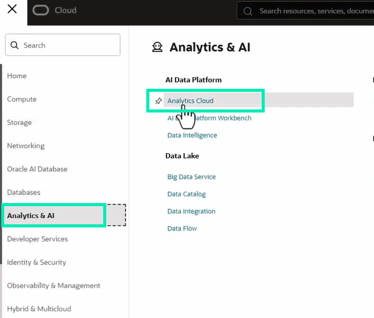Open the Developer Services category
The image size is (374, 318).
click(x=38, y=239)
